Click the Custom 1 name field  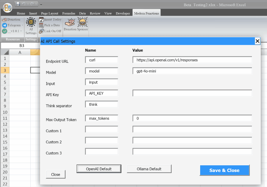click(x=101, y=129)
